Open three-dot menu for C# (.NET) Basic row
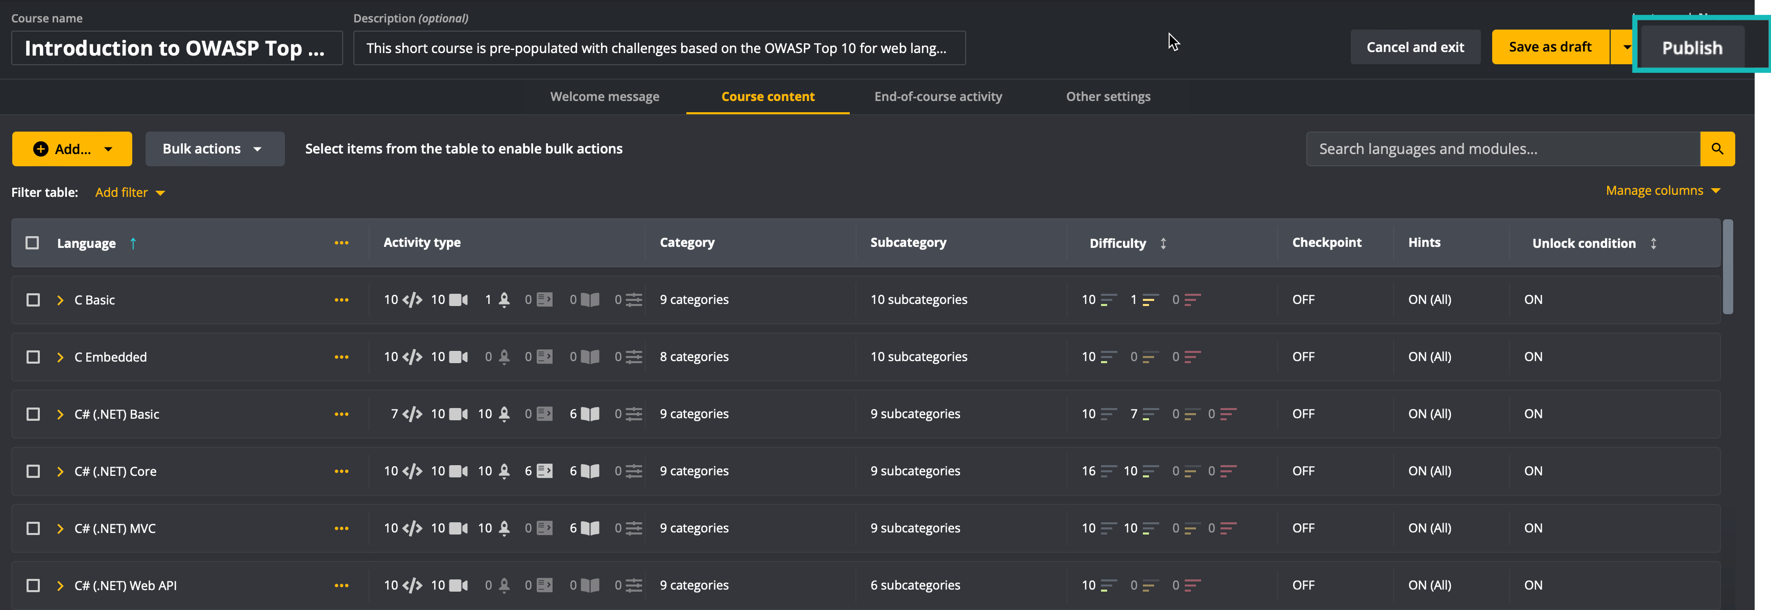This screenshot has width=1771, height=610. pos(342,414)
